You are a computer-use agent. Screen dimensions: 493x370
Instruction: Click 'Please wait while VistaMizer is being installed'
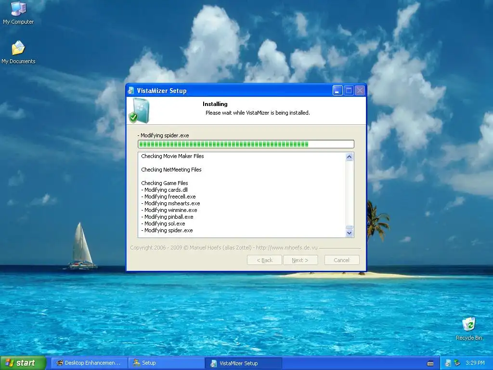pyautogui.click(x=258, y=113)
